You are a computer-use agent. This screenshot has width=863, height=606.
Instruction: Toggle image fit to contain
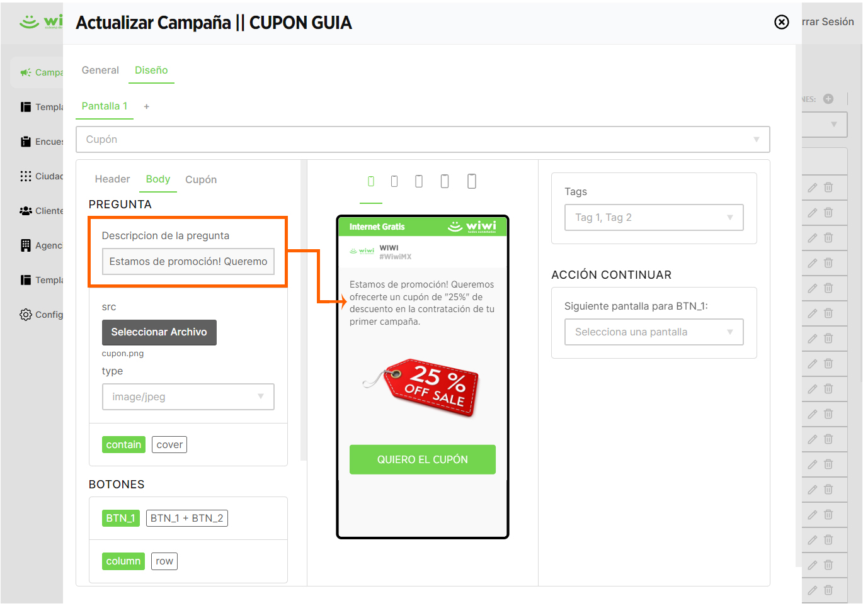123,445
